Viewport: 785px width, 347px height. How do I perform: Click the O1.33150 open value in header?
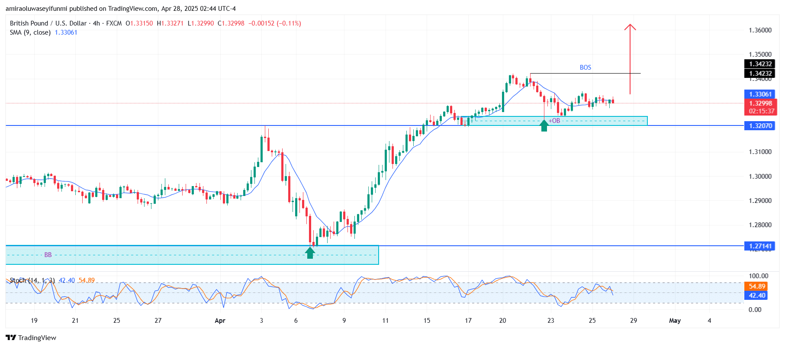(139, 23)
